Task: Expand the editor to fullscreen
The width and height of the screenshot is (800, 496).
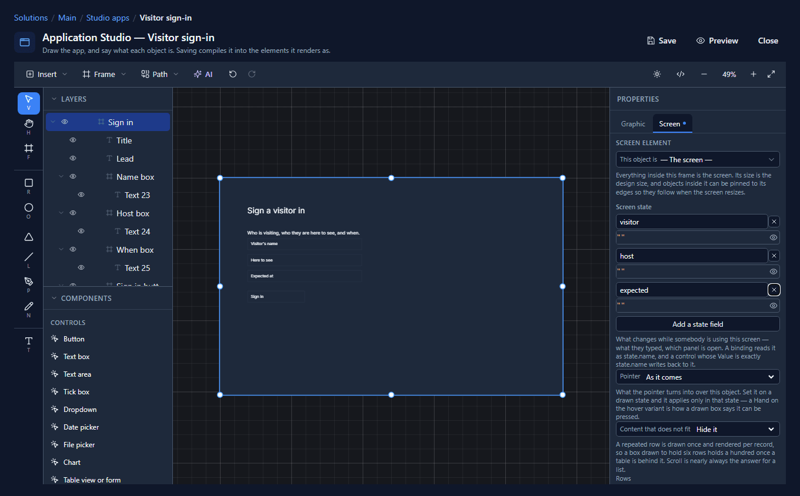Action: pyautogui.click(x=772, y=74)
